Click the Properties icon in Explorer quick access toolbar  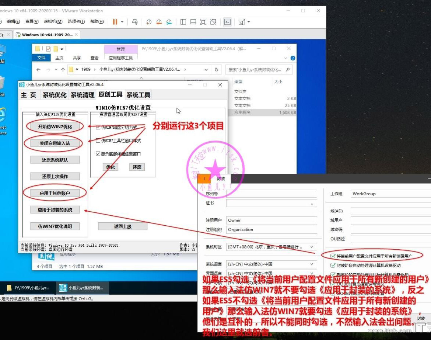click(x=48, y=49)
